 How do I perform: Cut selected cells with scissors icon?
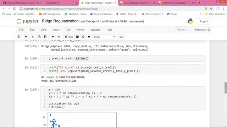(x=33, y=37)
